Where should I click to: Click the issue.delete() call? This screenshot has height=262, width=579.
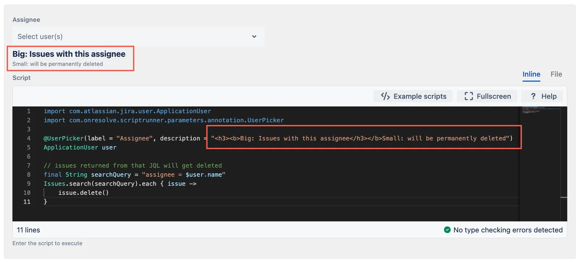click(84, 193)
